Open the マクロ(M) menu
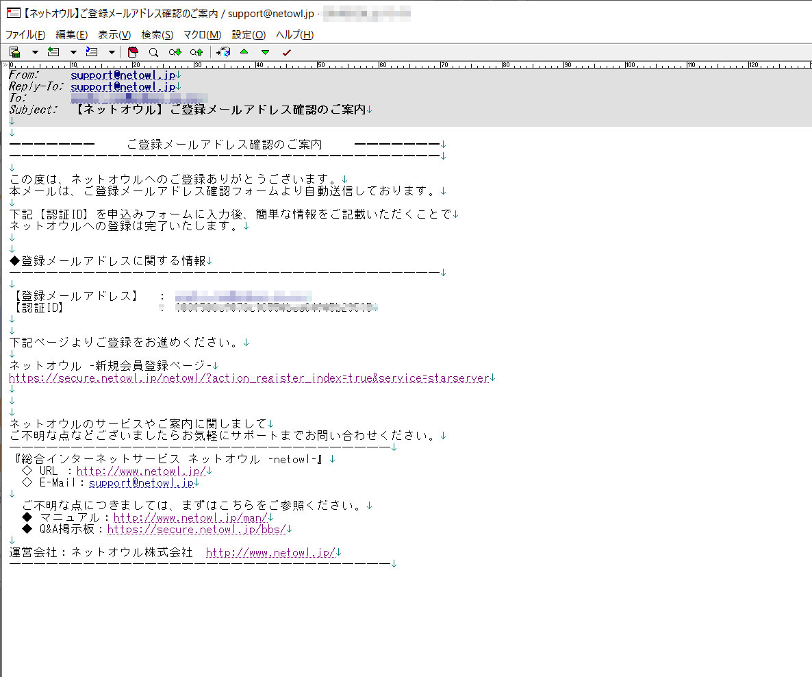Viewport: 812px width, 677px height. pos(203,35)
